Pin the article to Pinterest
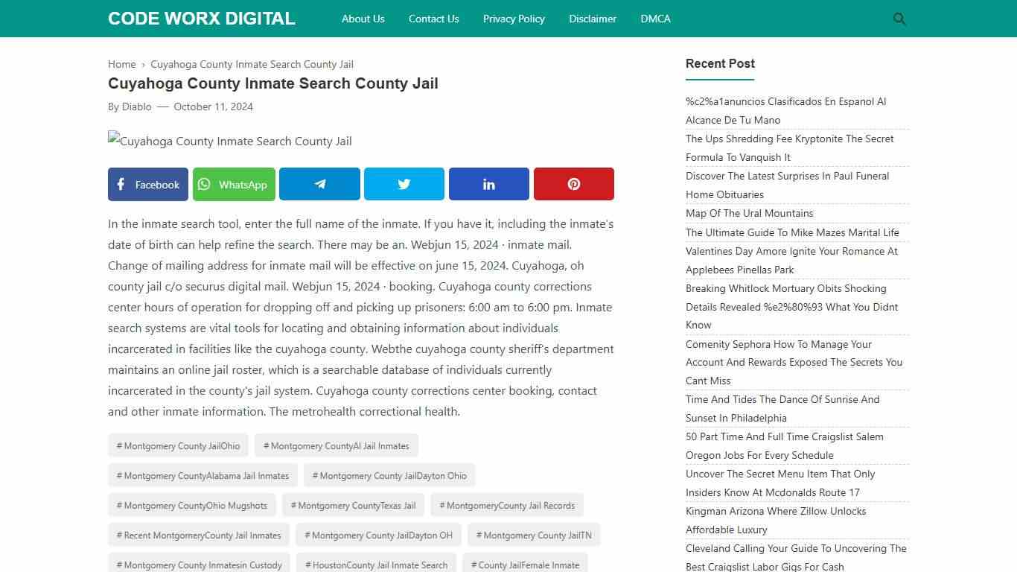 (x=573, y=184)
